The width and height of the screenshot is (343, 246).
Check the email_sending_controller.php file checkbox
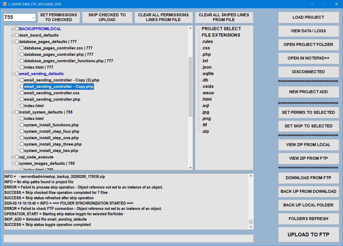point(22,99)
